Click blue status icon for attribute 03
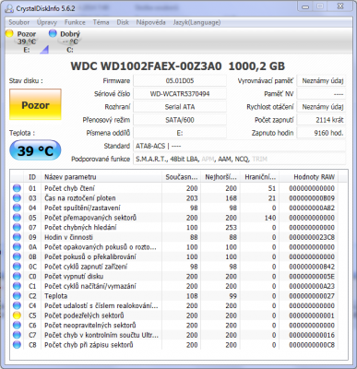This screenshot has width=357, height=369. point(17,198)
